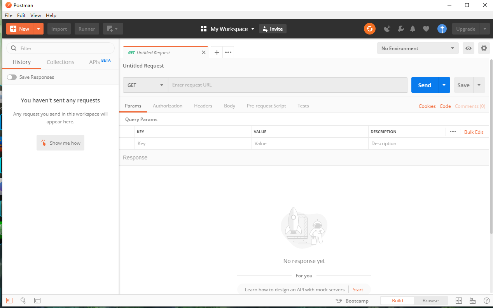Toggle Save Responses in the History panel
The image size is (493, 308).
(x=12, y=77)
